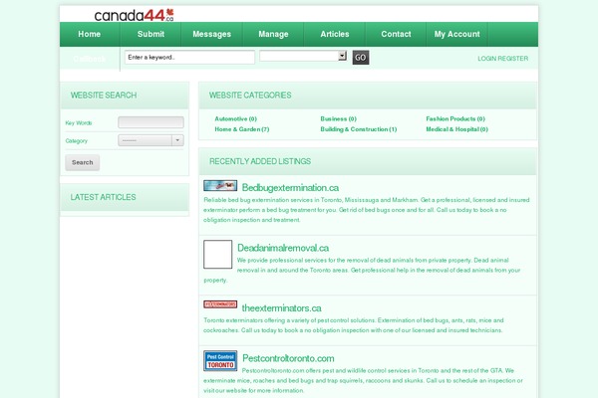Open the Bedbugextermination.ca listing title
The image size is (598, 398).
(290, 188)
